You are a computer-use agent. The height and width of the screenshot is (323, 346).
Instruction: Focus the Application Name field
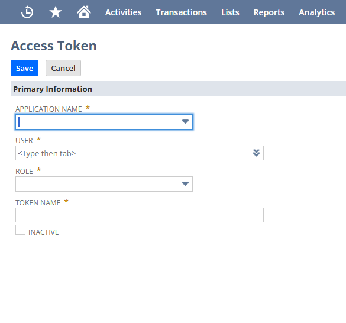click(x=104, y=122)
